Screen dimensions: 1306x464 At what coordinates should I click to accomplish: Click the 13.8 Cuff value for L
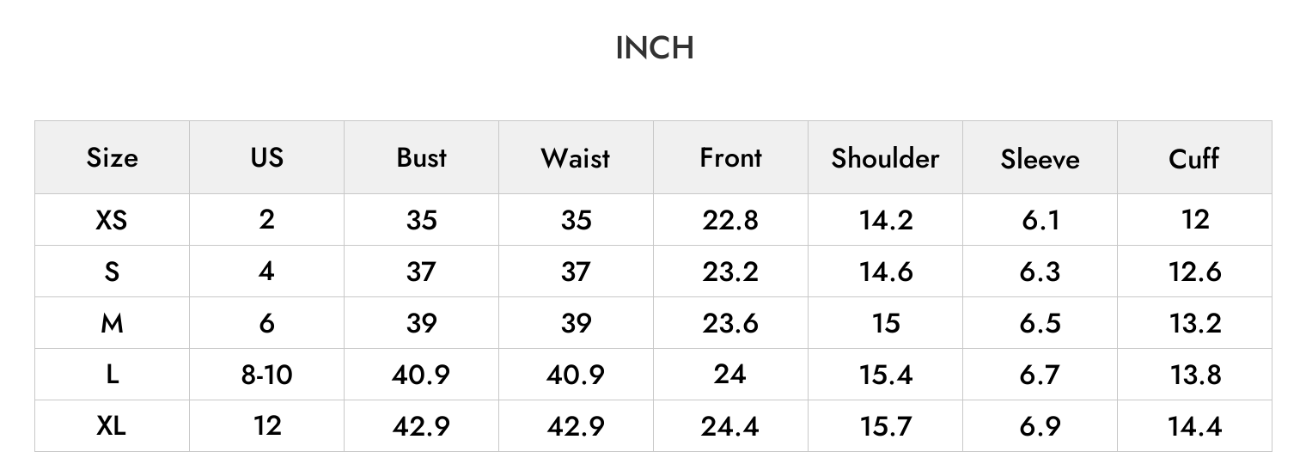point(1195,375)
